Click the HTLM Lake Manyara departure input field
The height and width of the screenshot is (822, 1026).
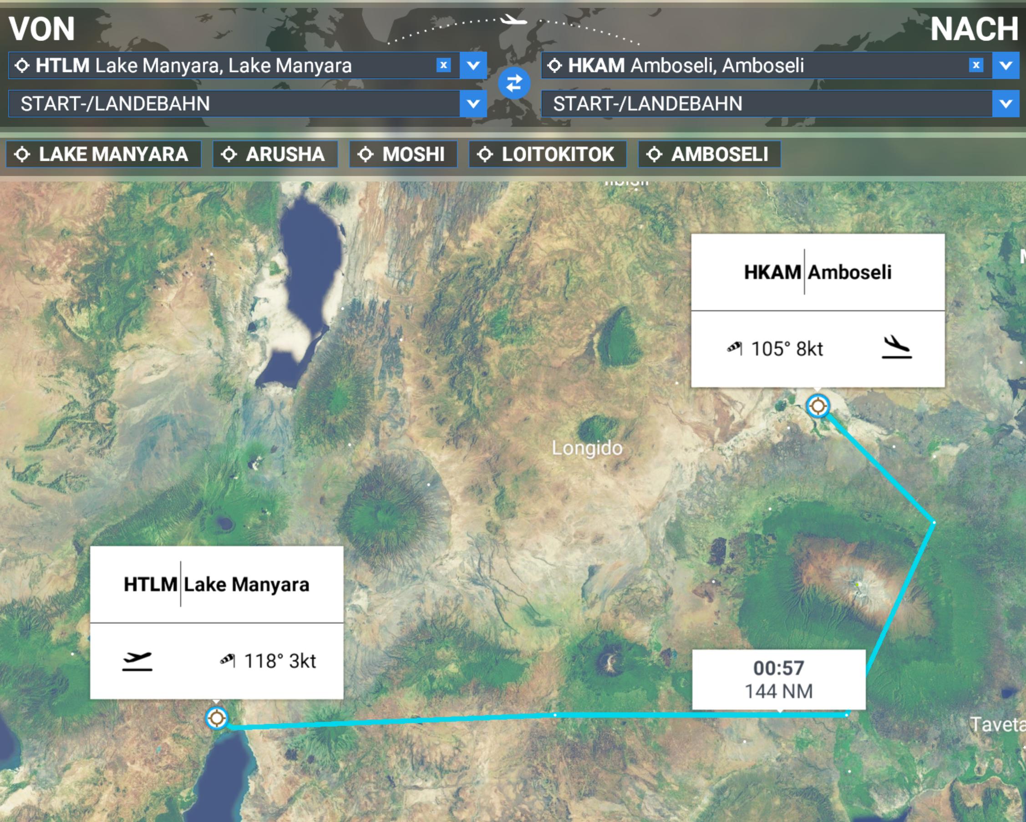223,65
